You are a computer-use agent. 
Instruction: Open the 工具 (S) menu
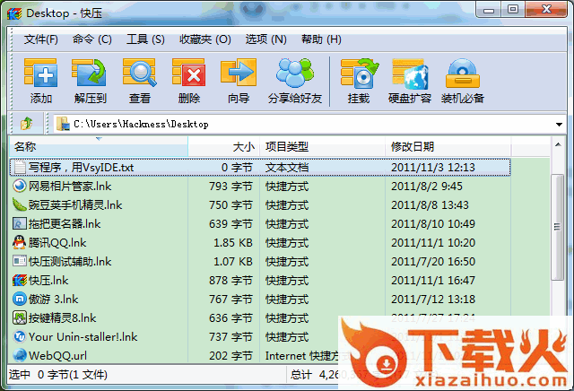tap(145, 39)
